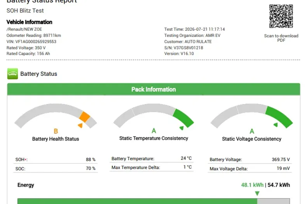Click the green A grade under temperature gauge
This screenshot has width=307, height=204.
[x=154, y=131]
